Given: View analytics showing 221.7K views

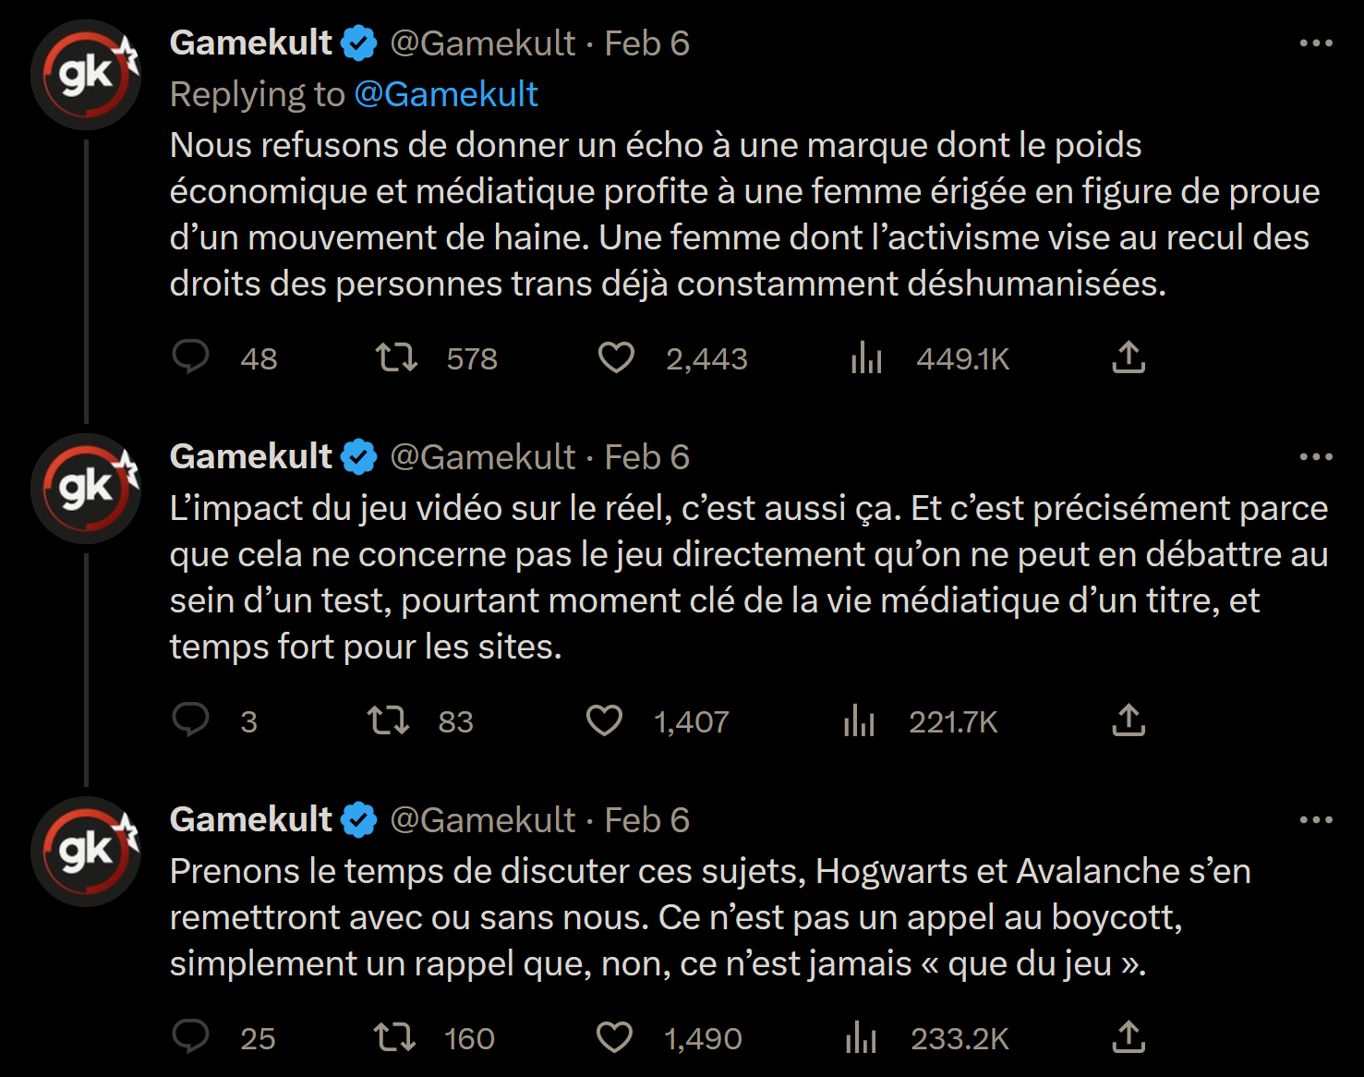Looking at the screenshot, I should (x=859, y=720).
